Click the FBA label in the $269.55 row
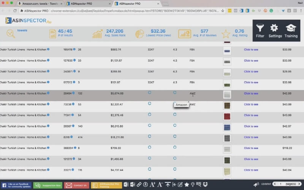The height and width of the screenshot is (190, 304). [x=192, y=71]
